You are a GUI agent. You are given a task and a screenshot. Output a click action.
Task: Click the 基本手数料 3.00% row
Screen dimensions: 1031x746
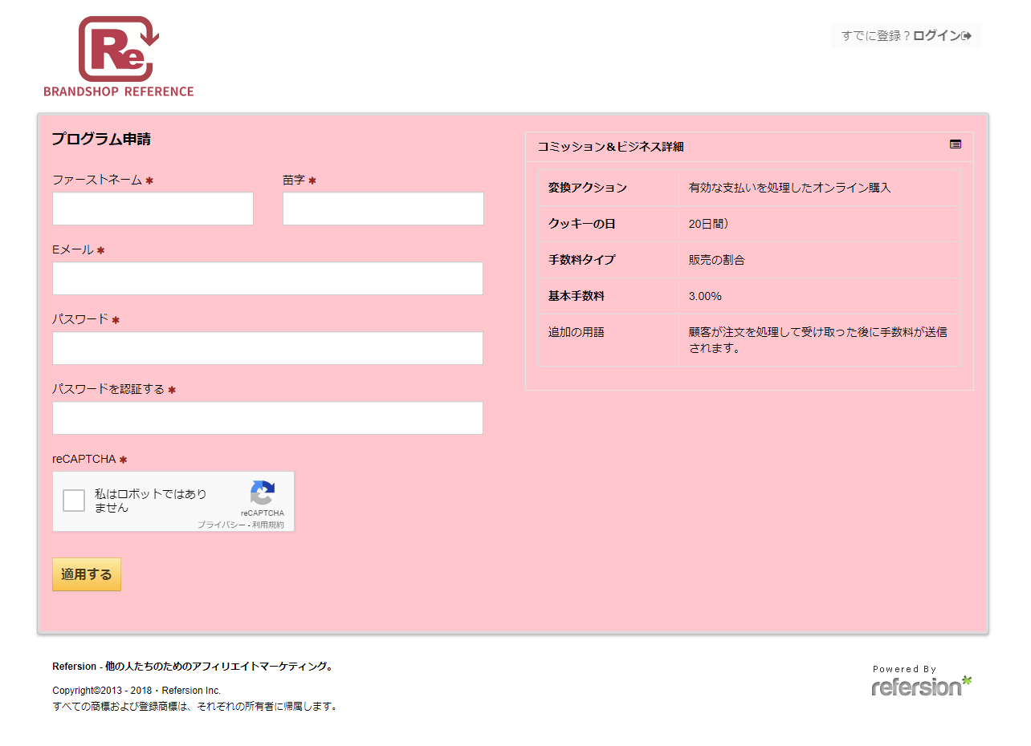click(748, 296)
